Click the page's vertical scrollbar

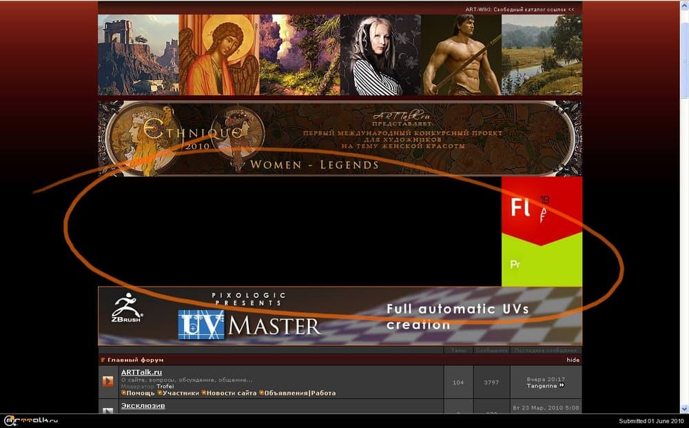(x=683, y=207)
